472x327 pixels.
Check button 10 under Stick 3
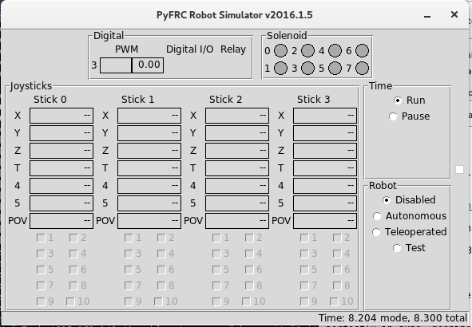click(334, 301)
